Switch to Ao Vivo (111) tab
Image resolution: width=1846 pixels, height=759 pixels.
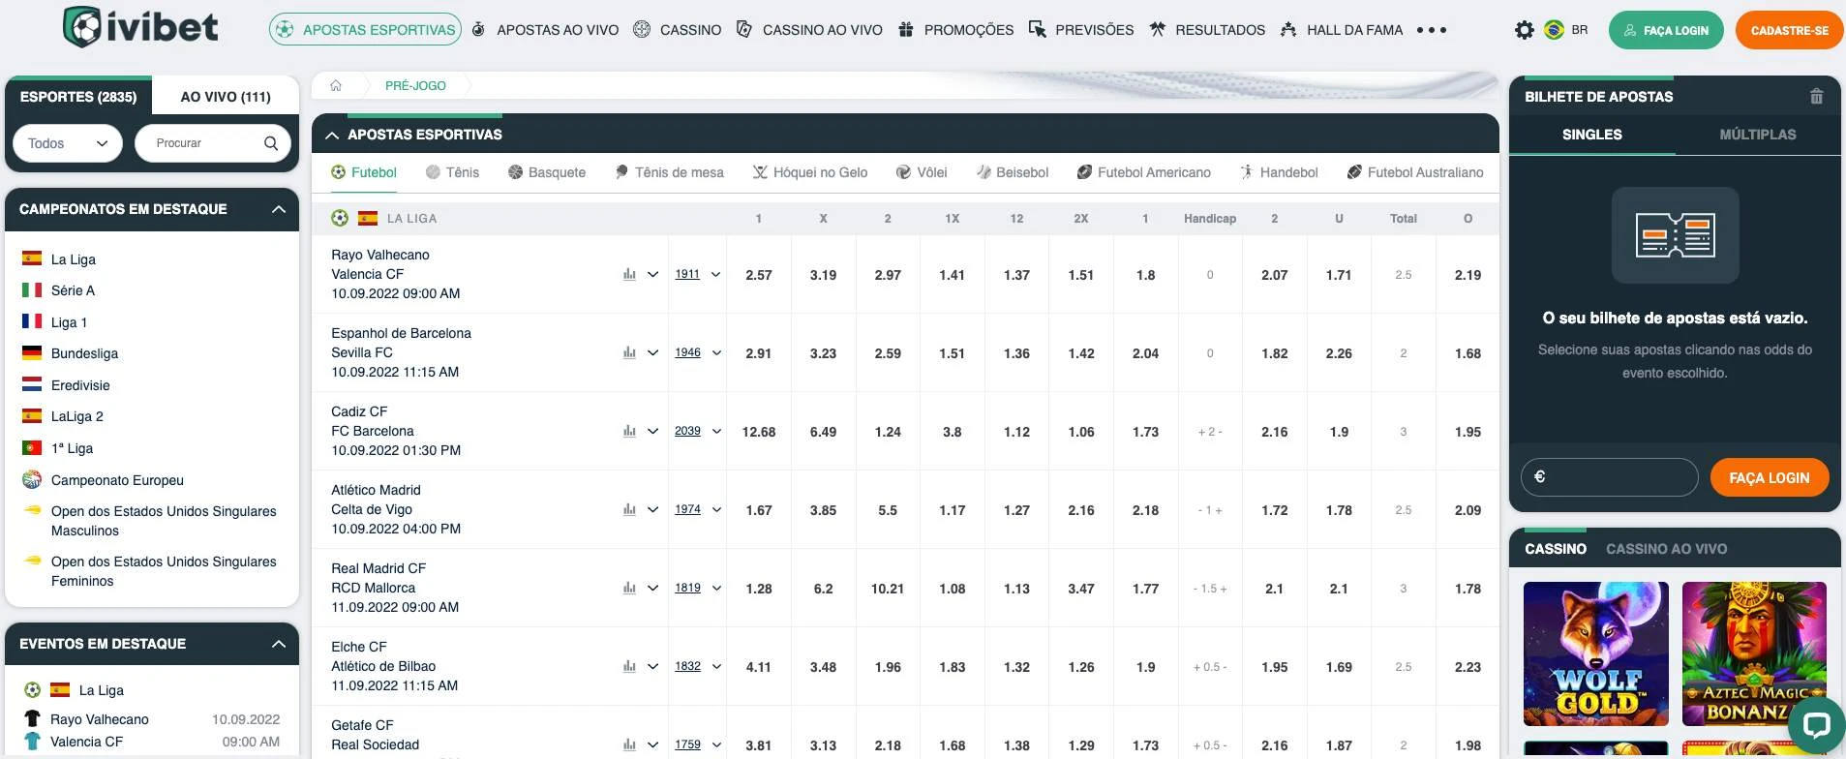pyautogui.click(x=226, y=97)
